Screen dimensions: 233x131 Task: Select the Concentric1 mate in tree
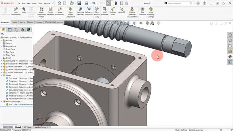pyautogui.click(x=19, y=78)
